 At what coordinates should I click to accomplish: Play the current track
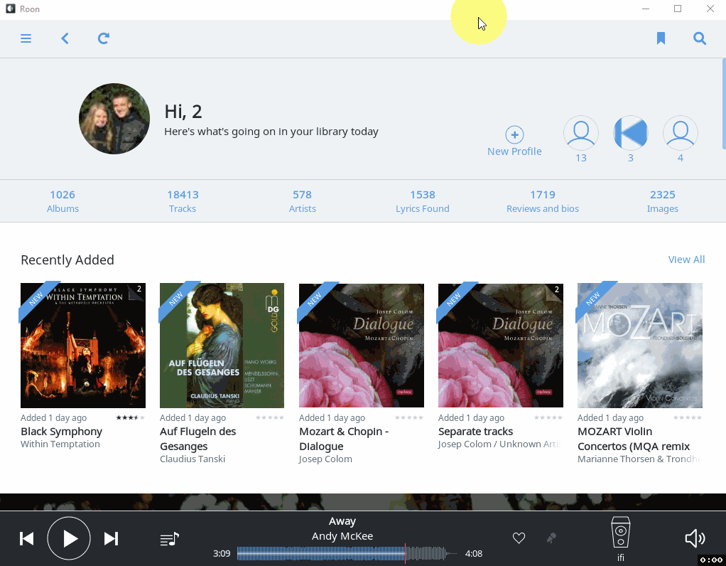pos(69,539)
